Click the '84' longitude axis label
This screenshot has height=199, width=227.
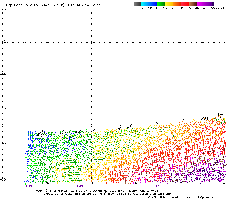click(136, 183)
